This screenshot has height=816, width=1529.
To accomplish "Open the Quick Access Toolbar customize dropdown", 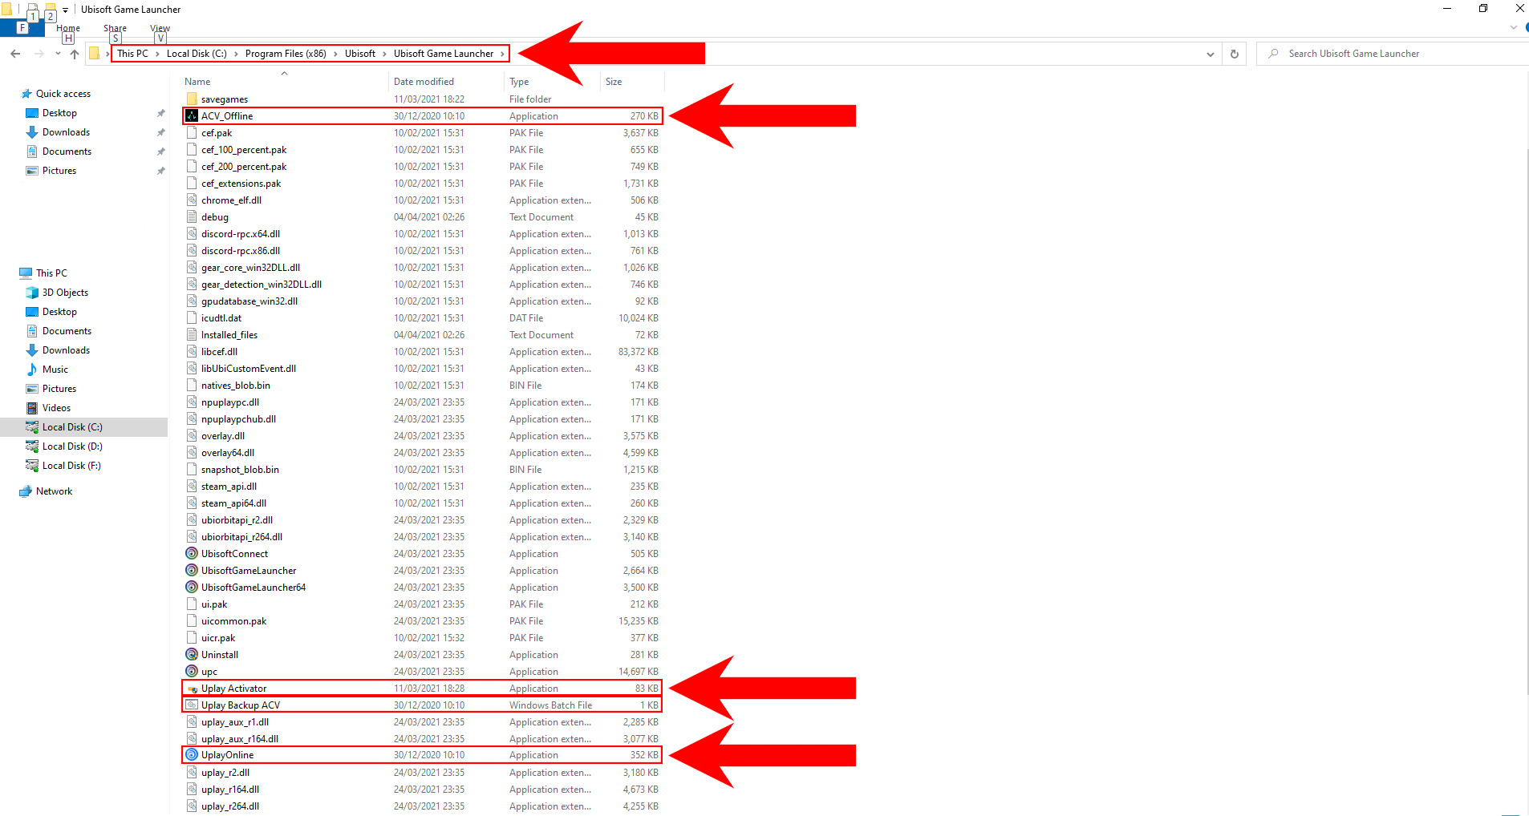I will point(65,10).
